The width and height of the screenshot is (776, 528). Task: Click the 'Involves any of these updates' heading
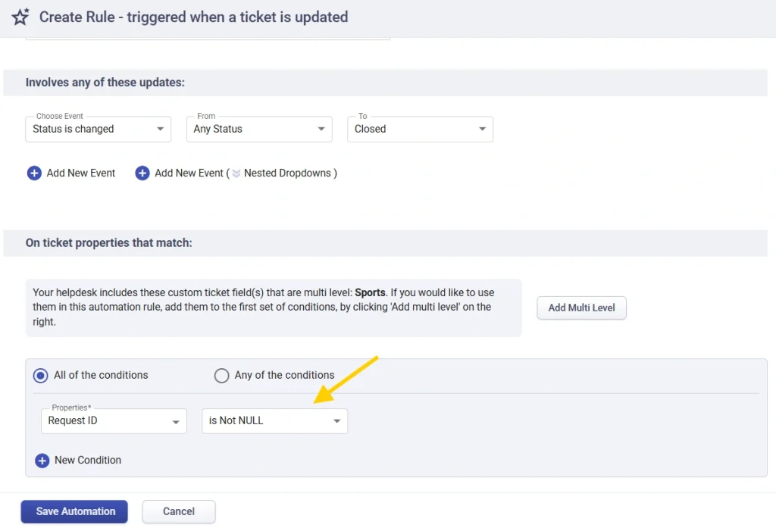click(x=105, y=83)
